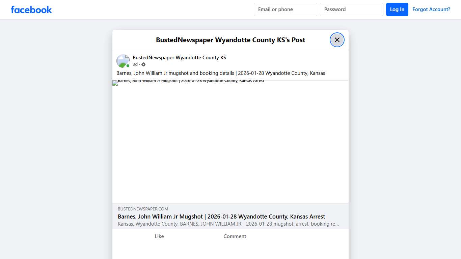Click the Facebook logo

click(31, 9)
